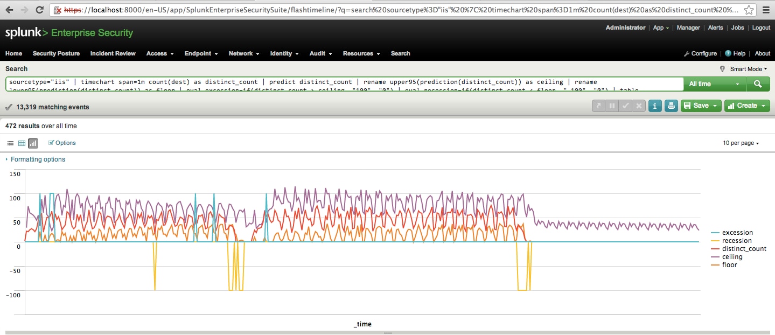The height and width of the screenshot is (335, 775).
Task: Open the Alerts link
Action: click(x=716, y=28)
